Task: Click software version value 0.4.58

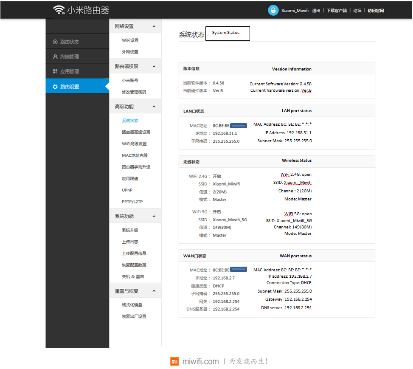Action: (x=219, y=83)
